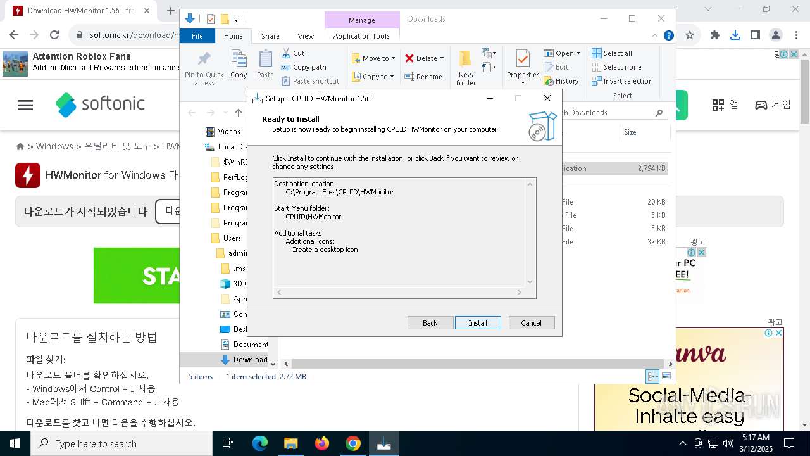This screenshot has height=456, width=810.
Task: Click the Softonic home breadcrumb icon
Action: (20, 146)
